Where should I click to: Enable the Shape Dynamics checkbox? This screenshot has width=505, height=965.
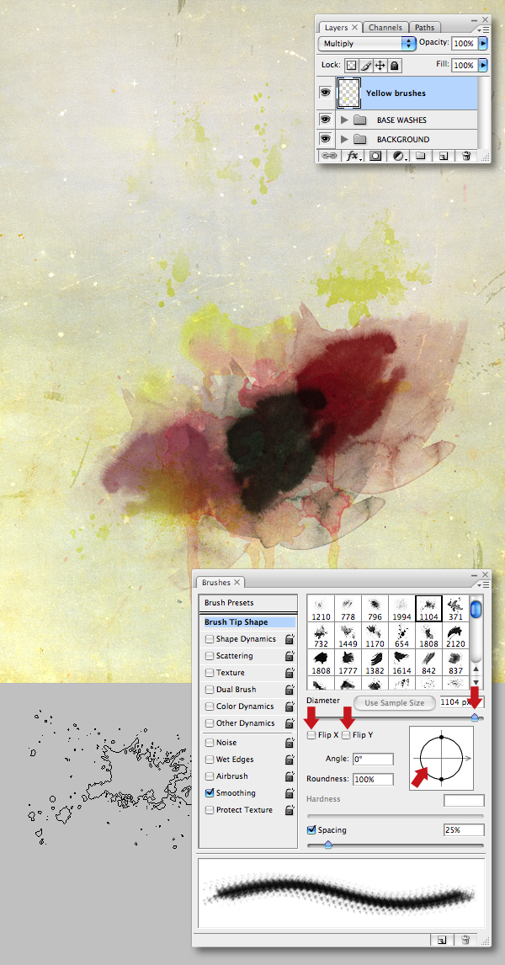click(x=210, y=639)
